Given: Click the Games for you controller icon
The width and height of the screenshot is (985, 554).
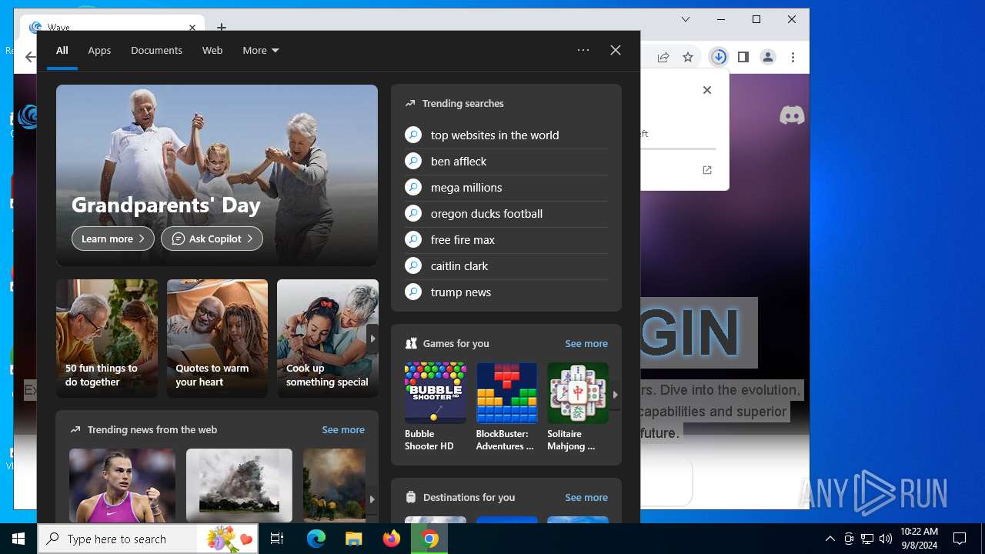Looking at the screenshot, I should (411, 343).
